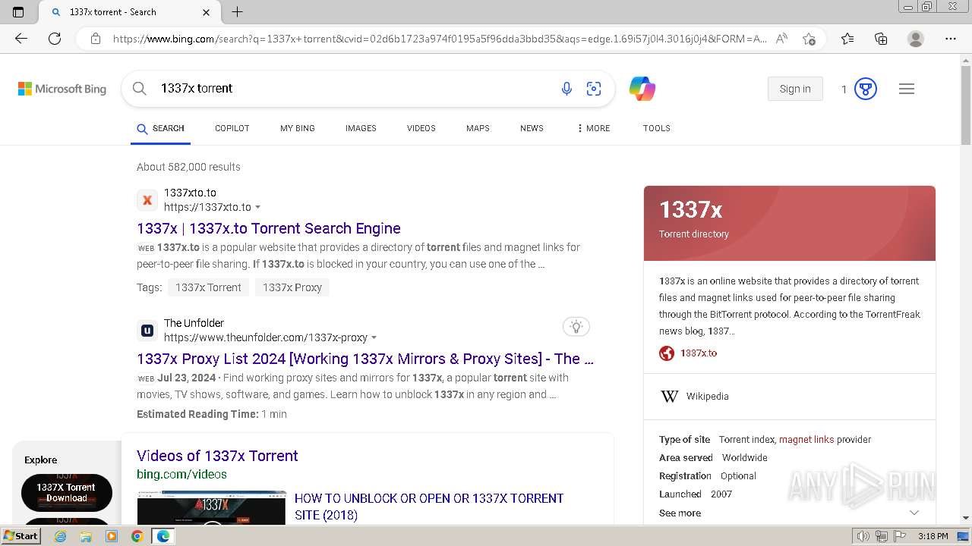Open 1337x Proxy List 2024 result

[x=365, y=359]
